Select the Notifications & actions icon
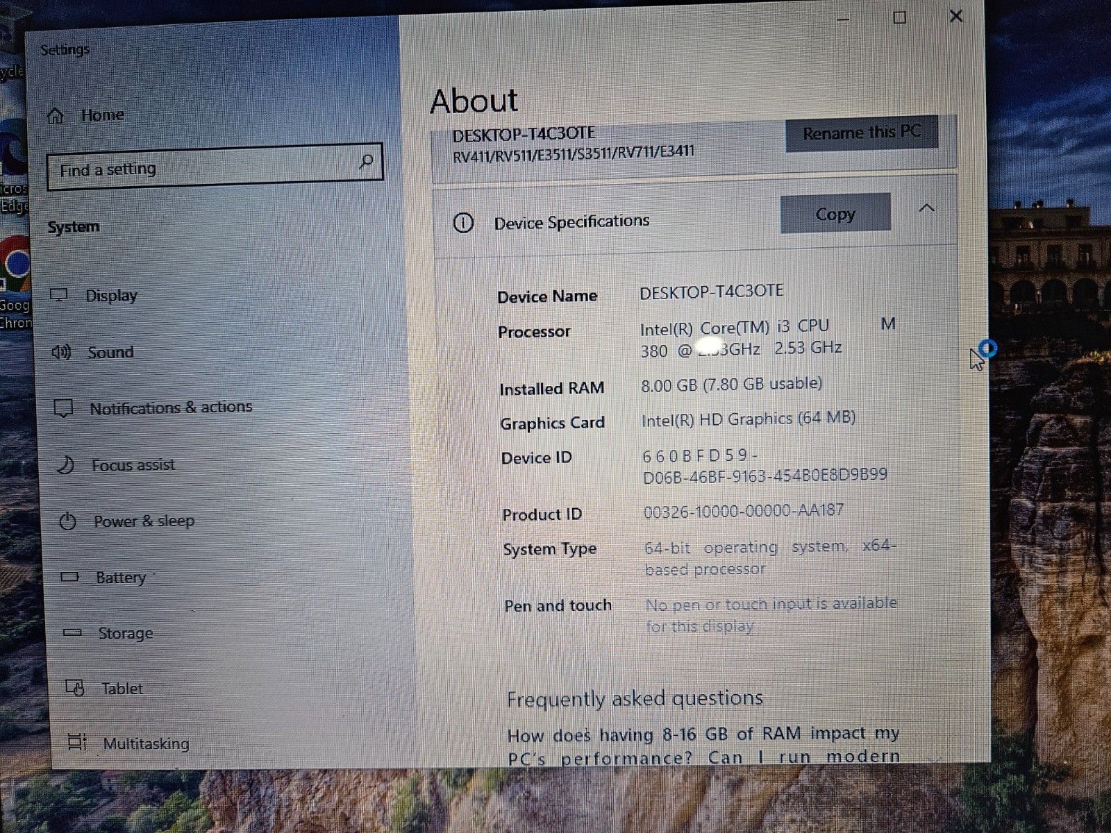The height and width of the screenshot is (833, 1111). [x=63, y=408]
